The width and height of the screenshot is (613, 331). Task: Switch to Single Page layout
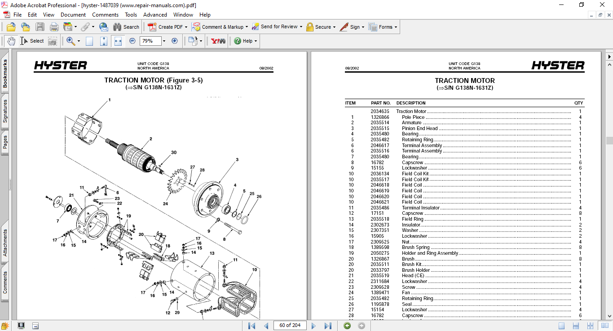562,326
